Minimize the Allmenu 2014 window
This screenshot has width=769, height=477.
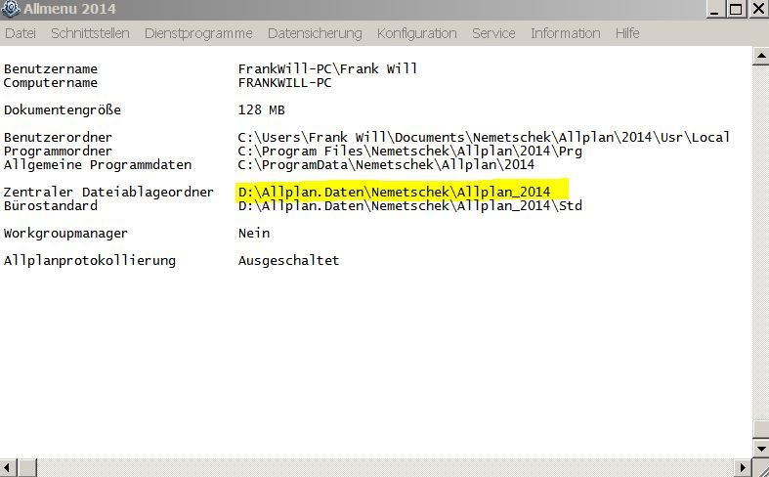click(714, 9)
